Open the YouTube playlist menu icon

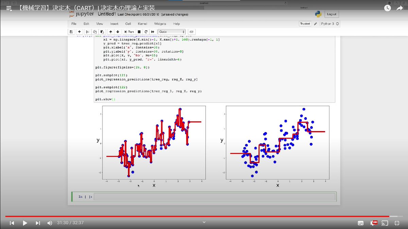[9, 8]
